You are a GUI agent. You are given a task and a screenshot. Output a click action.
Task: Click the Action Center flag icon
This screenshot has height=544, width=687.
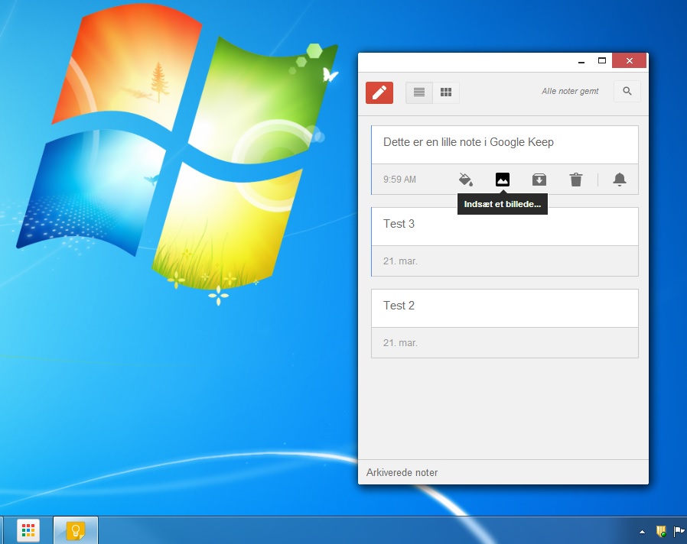(x=678, y=531)
